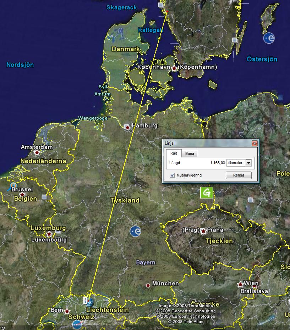The image size is (290, 330).
Task: Switch to the Rad tab
Action: [174, 153]
